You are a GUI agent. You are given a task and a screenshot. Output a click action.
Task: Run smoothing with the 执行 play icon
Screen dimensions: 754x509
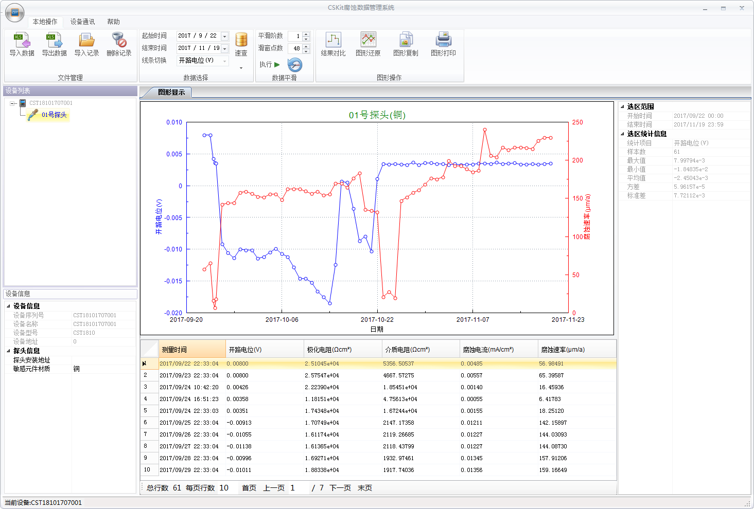tap(277, 65)
